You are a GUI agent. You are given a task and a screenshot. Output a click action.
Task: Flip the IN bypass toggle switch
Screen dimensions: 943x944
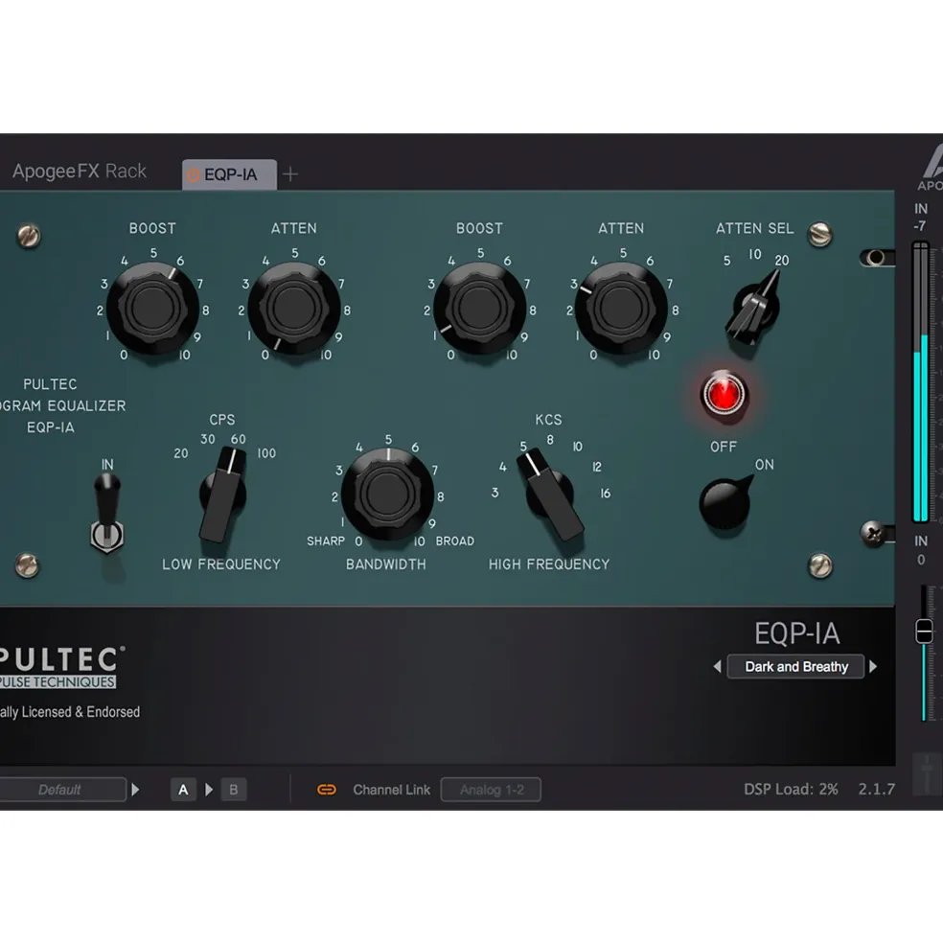pos(107,512)
